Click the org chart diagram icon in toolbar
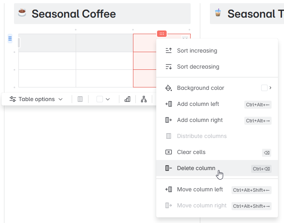Viewport: 284px width, 223px height. [144, 99]
